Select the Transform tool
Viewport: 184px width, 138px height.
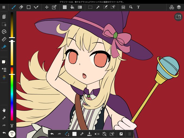click(54, 7)
